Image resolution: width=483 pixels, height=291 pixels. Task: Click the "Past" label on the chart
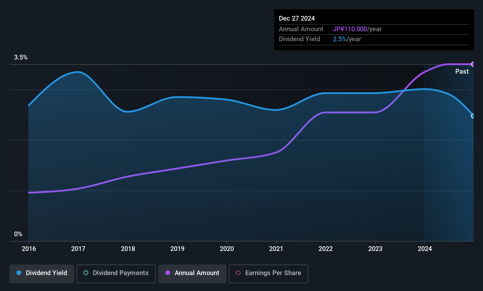[462, 72]
